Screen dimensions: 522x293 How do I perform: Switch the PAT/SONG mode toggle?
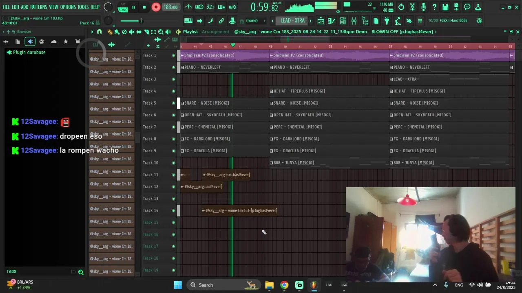pyautogui.click(x=123, y=7)
